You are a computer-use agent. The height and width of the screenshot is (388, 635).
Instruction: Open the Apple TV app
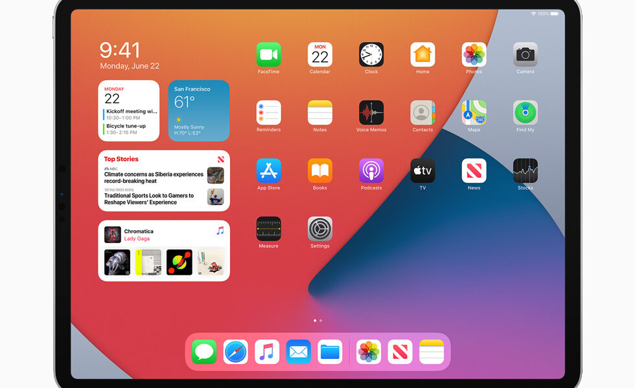[422, 171]
